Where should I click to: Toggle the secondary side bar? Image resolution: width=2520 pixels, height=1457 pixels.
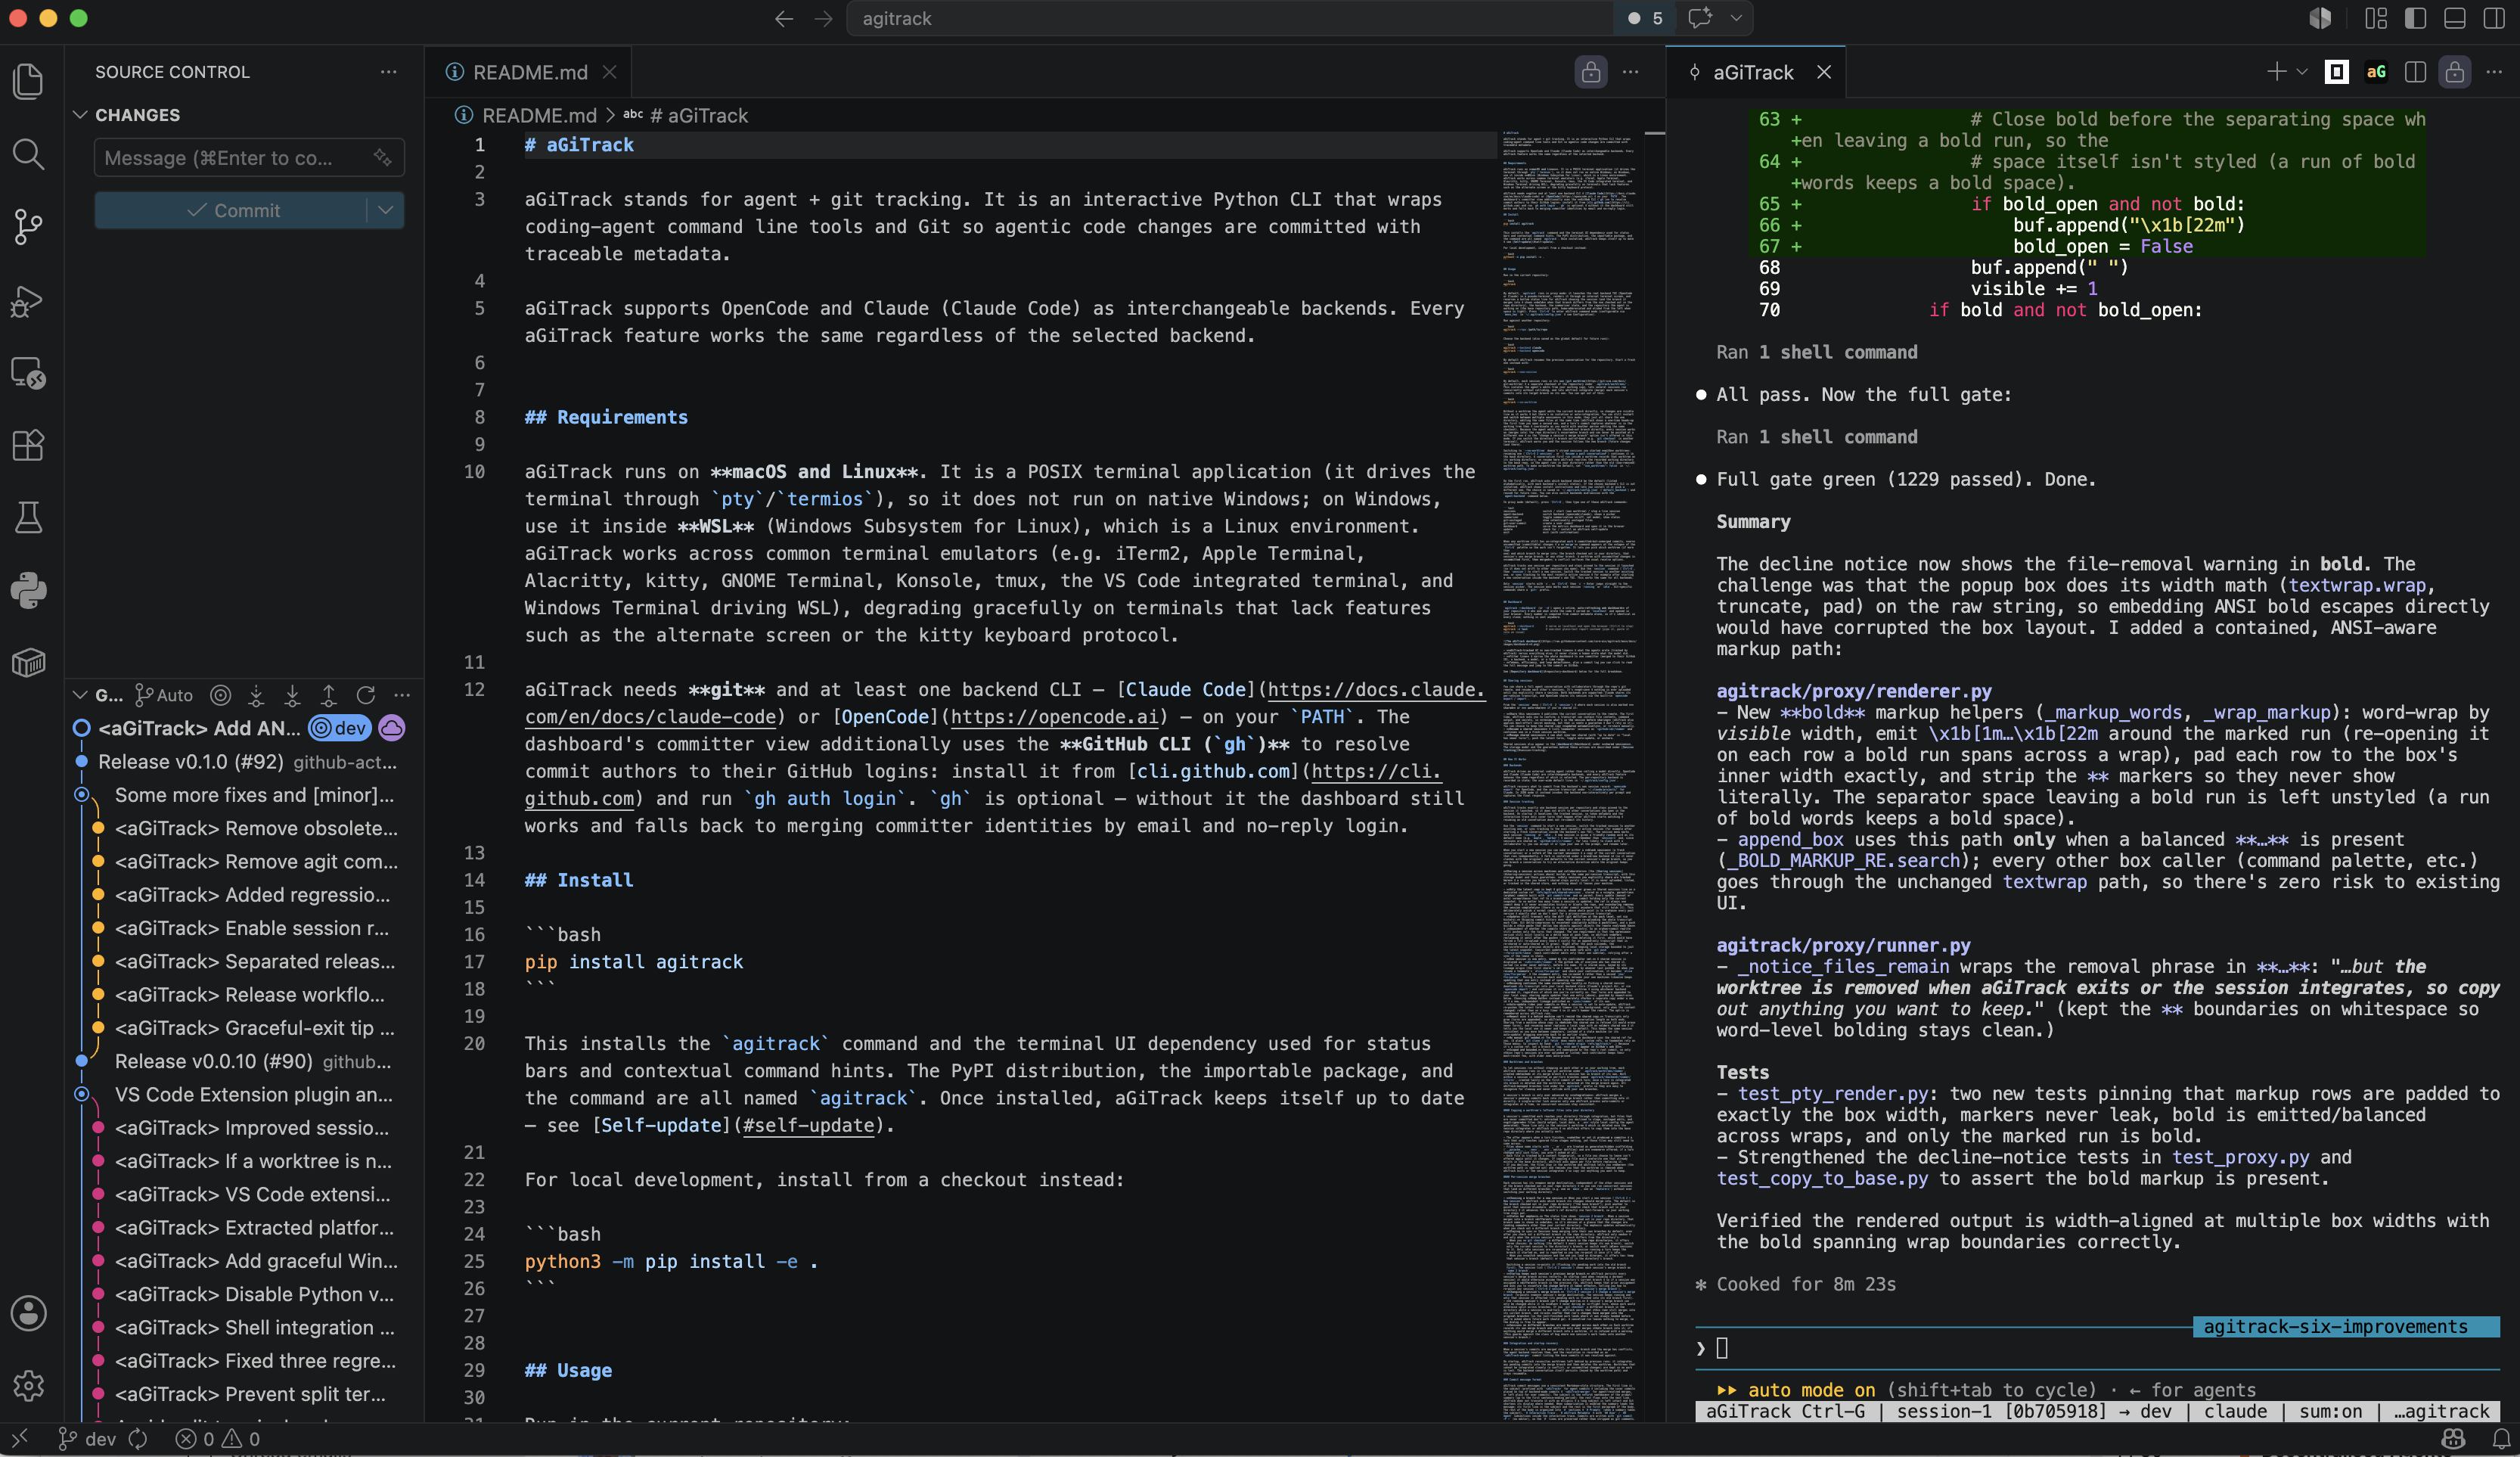tap(2494, 18)
